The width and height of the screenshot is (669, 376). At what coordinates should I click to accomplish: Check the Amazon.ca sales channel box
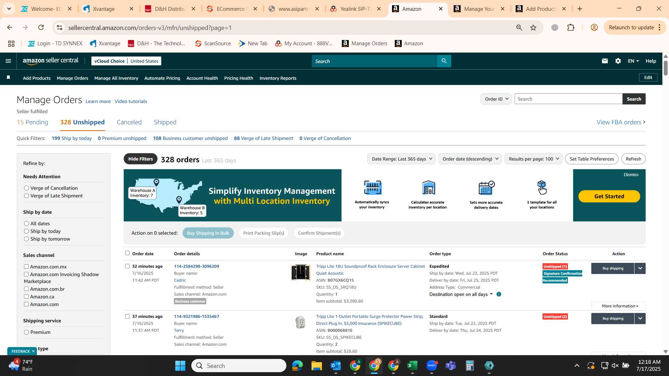point(26,297)
